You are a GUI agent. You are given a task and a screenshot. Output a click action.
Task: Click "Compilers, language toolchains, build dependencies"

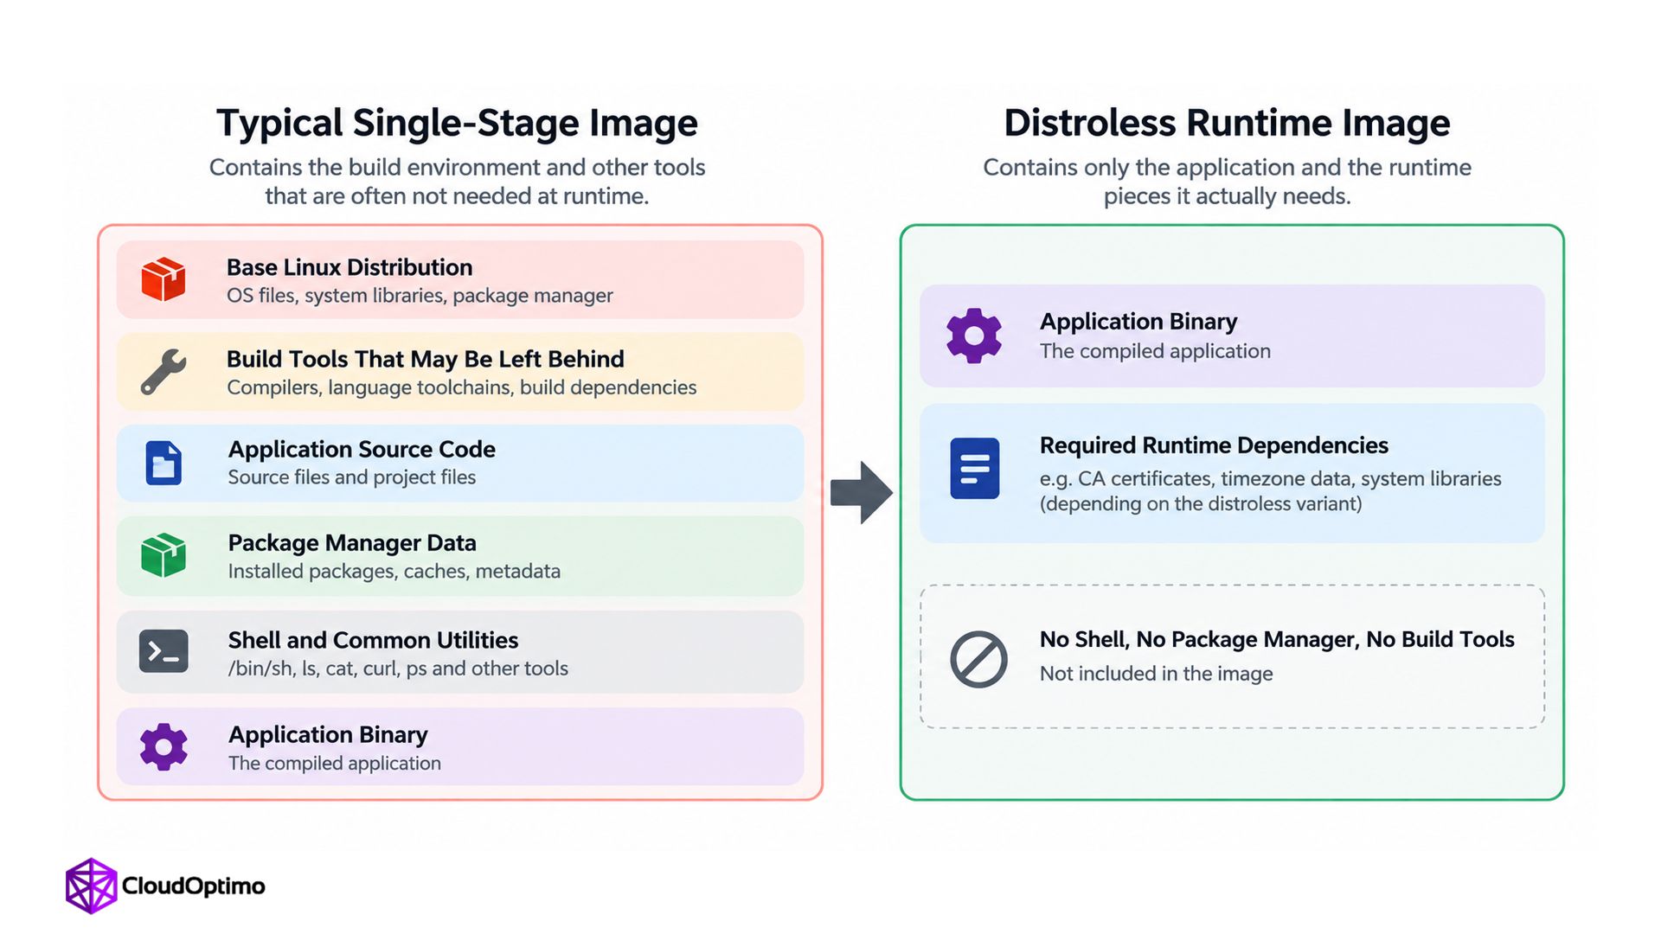point(462,387)
